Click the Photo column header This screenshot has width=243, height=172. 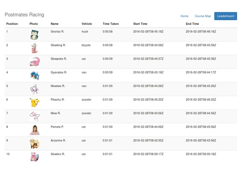(34, 24)
